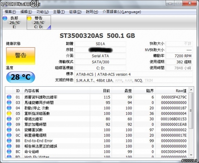The height and width of the screenshot is (163, 199).
Task: Open the 說明(H) menu
Action: pyautogui.click(x=92, y=12)
